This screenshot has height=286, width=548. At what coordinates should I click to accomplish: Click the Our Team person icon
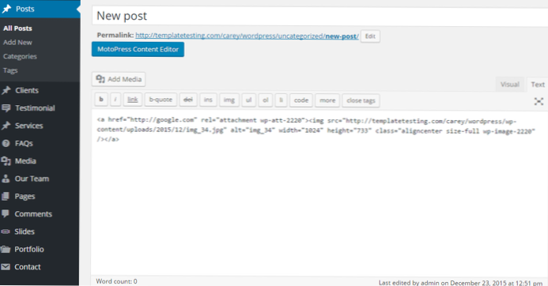tap(6, 179)
